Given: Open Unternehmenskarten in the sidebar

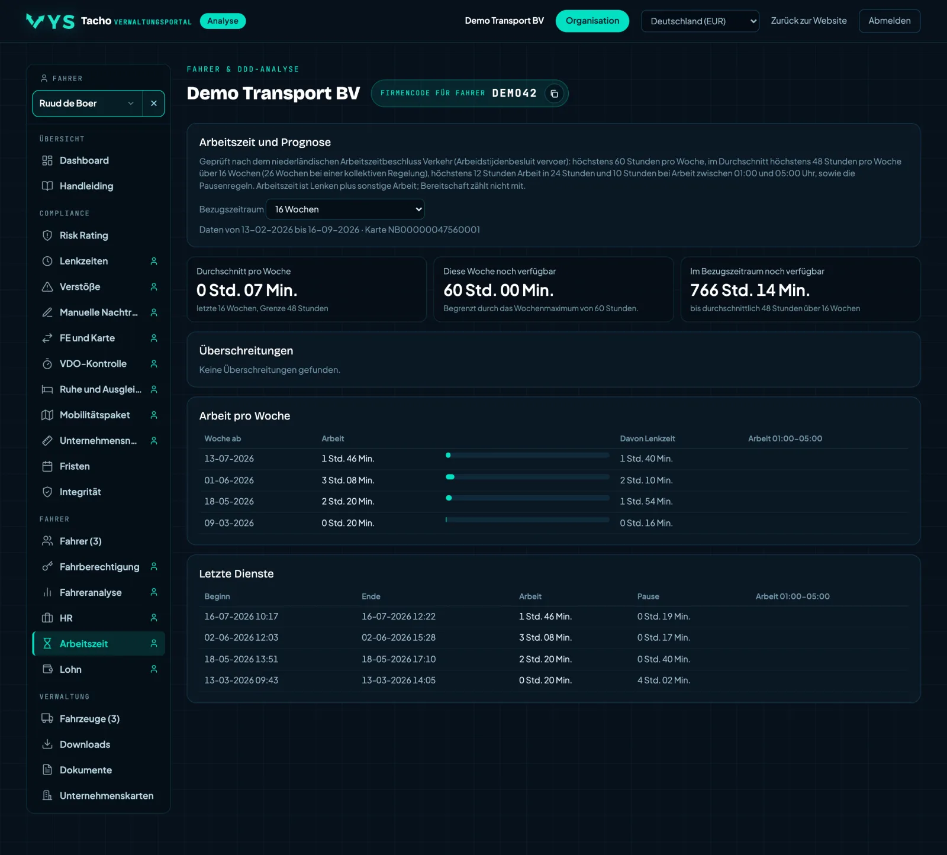Looking at the screenshot, I should [98, 796].
